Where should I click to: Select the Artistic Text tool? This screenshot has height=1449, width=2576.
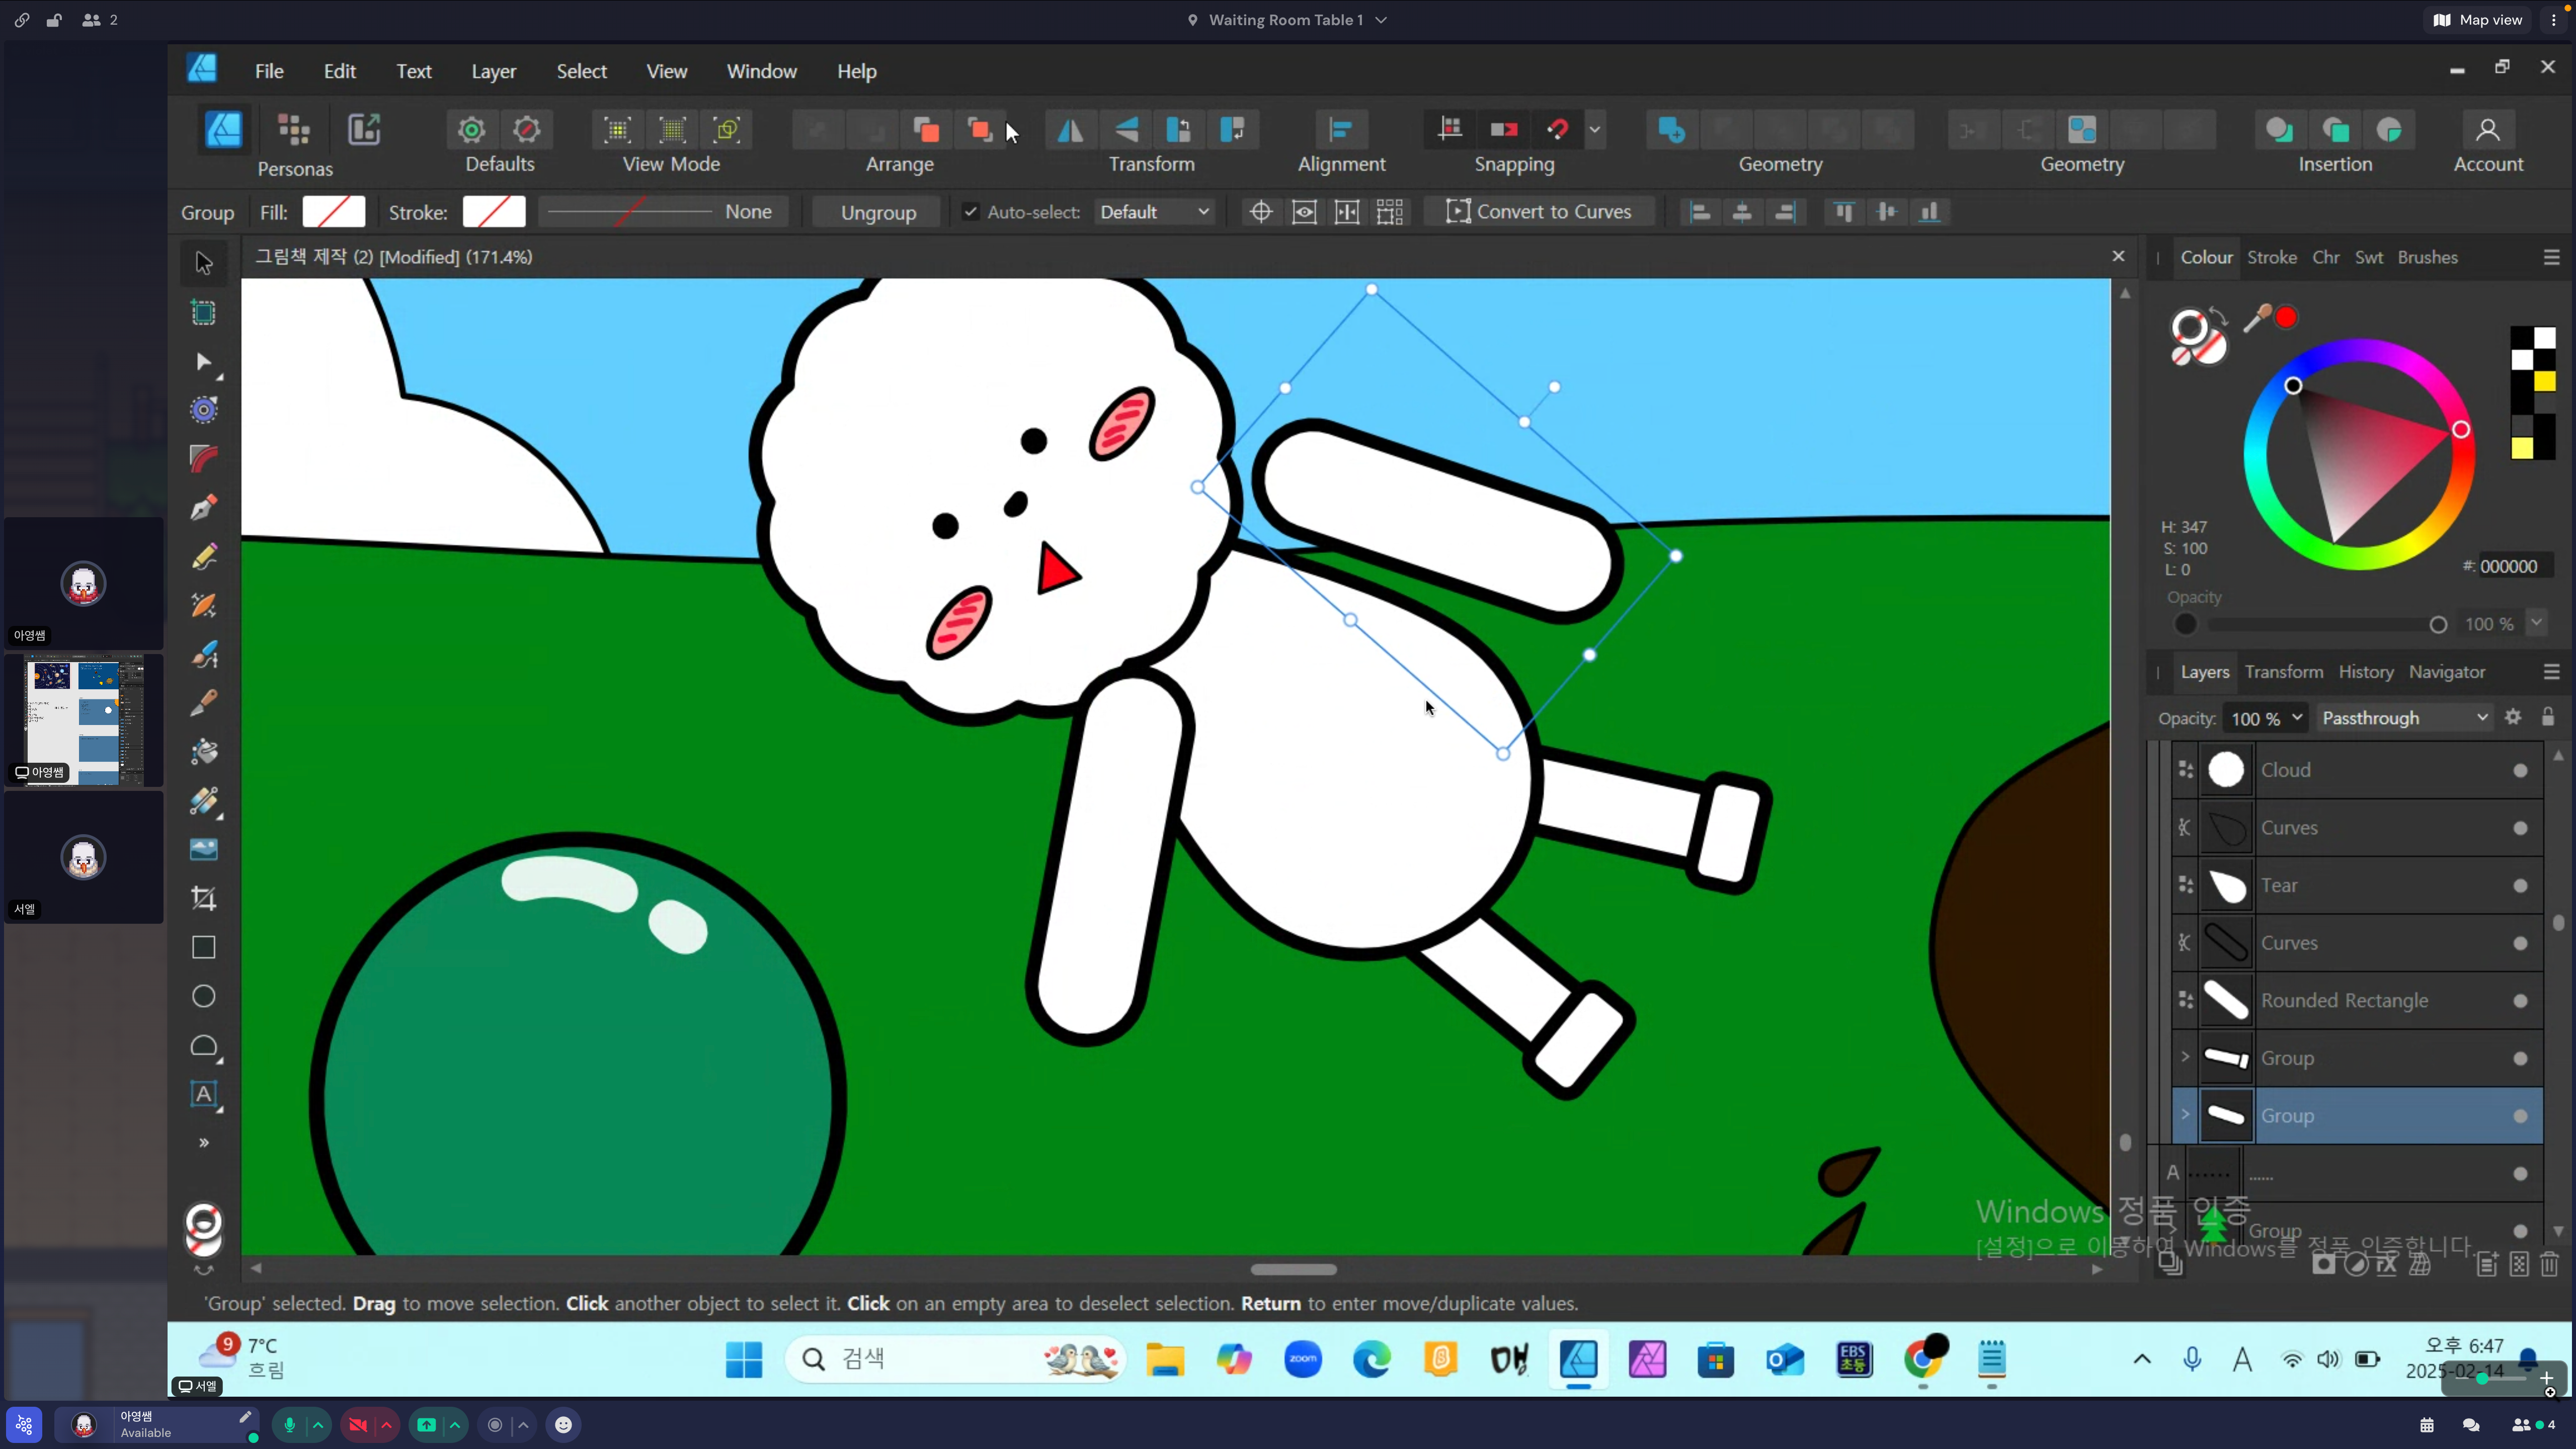point(203,1094)
